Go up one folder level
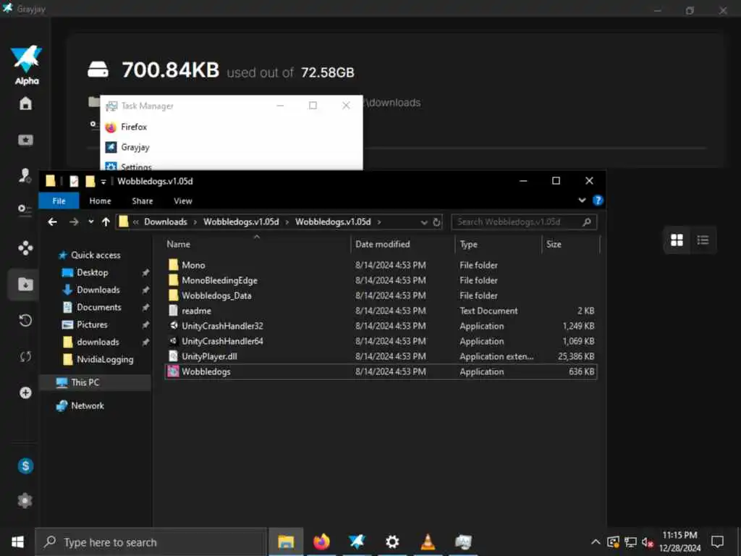This screenshot has width=741, height=556. pyautogui.click(x=106, y=222)
